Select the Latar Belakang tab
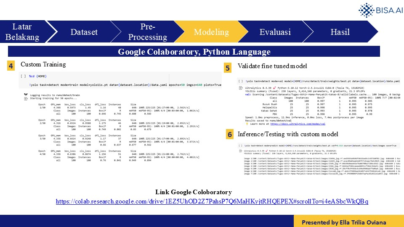The height and width of the screenshot is (227, 404). (x=22, y=32)
